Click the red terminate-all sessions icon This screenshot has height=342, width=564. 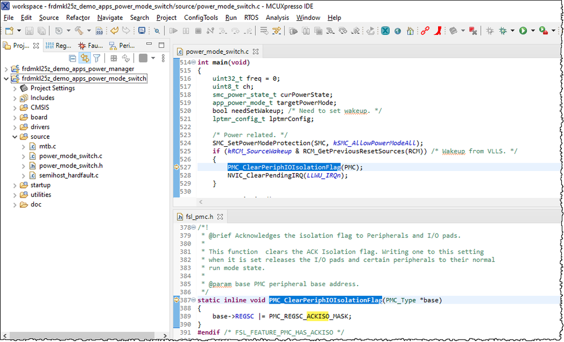click(x=473, y=31)
